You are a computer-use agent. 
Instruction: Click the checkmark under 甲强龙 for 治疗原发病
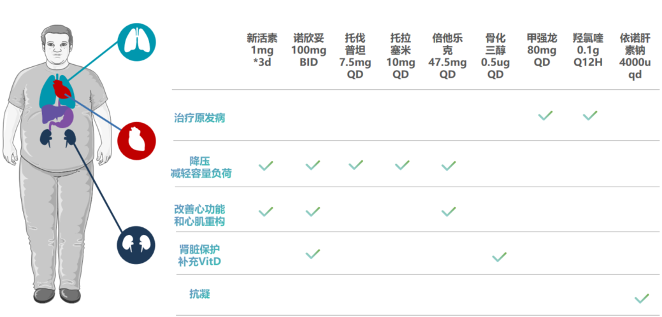[x=545, y=115]
